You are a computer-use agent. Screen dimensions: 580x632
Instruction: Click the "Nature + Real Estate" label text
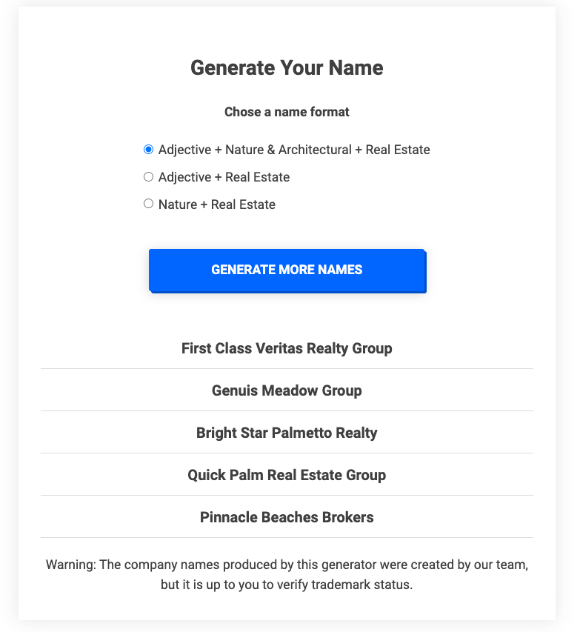point(217,204)
